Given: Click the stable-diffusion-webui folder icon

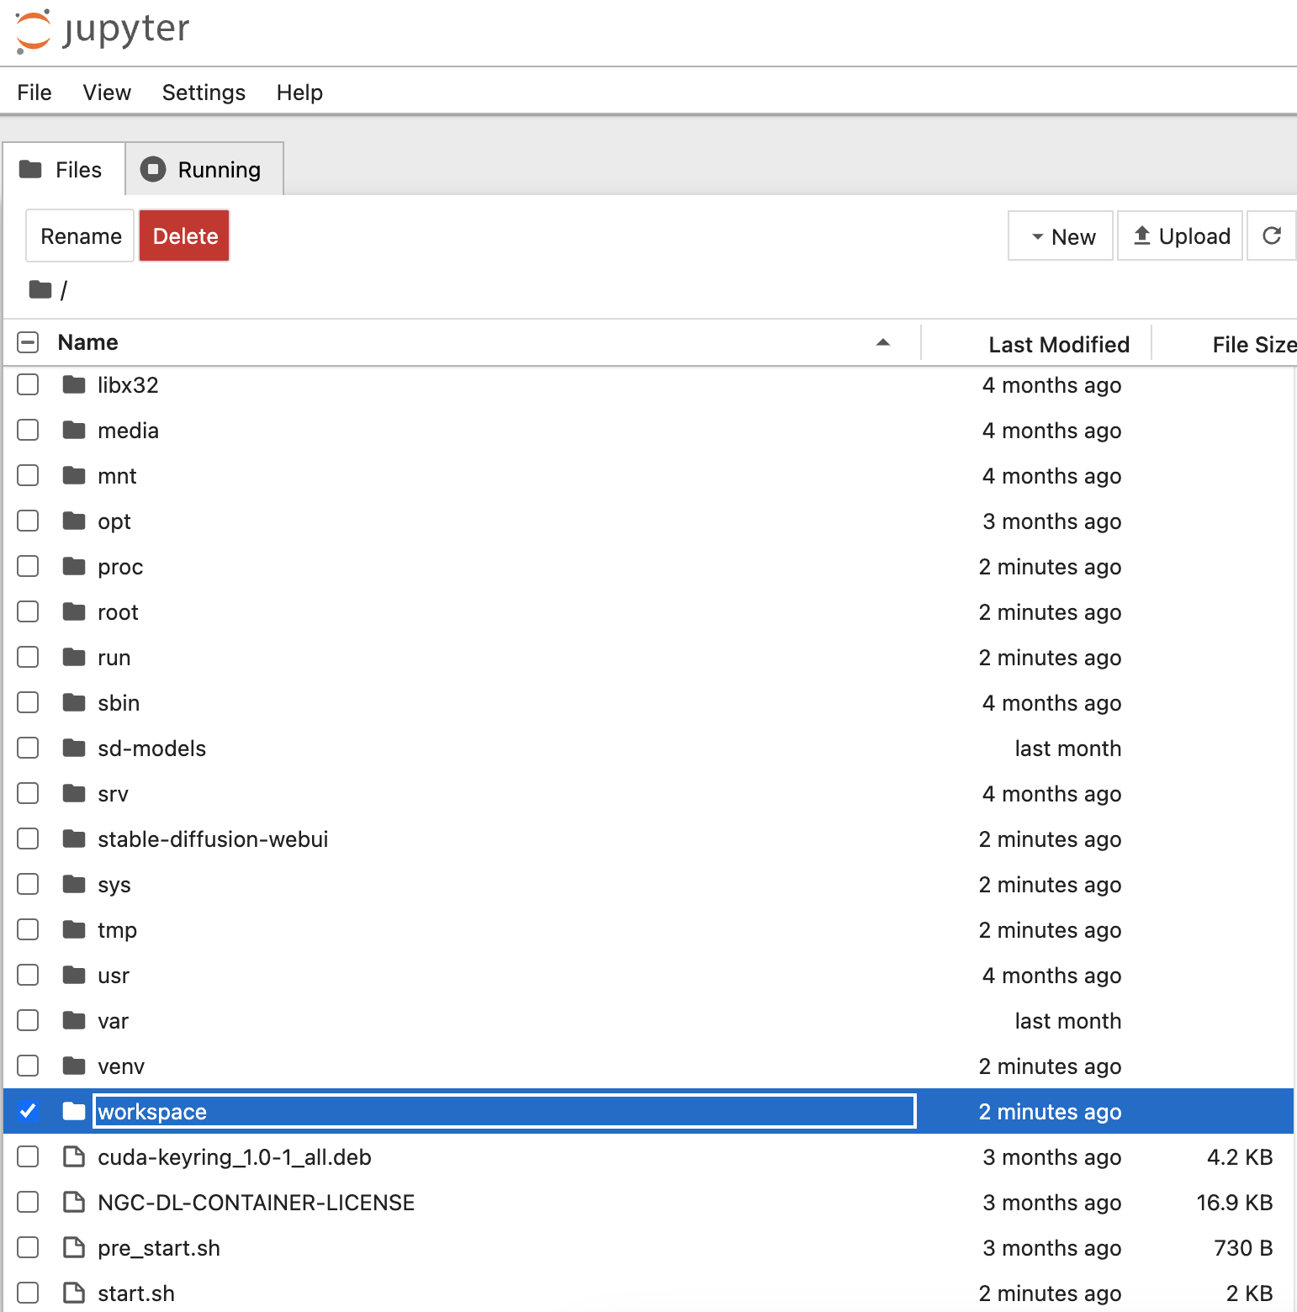Looking at the screenshot, I should click(x=74, y=839).
